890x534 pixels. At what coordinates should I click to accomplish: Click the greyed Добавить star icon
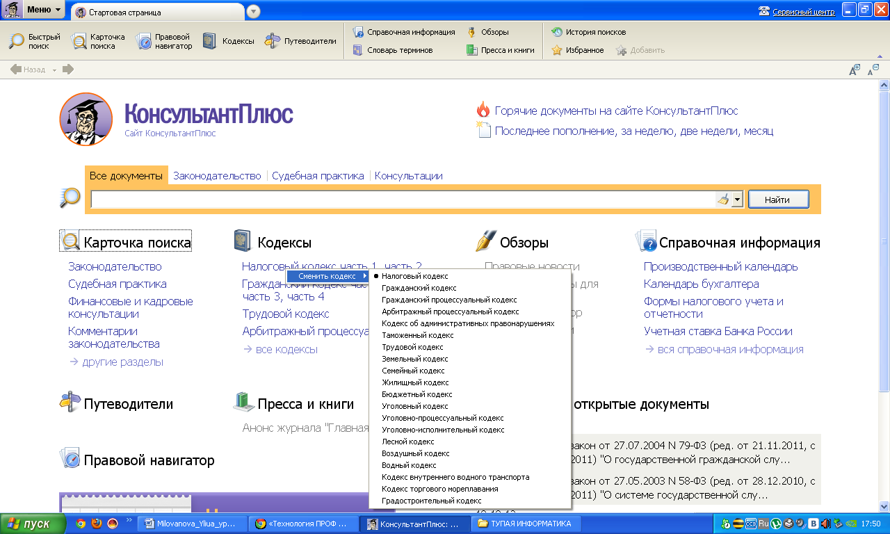pos(622,50)
